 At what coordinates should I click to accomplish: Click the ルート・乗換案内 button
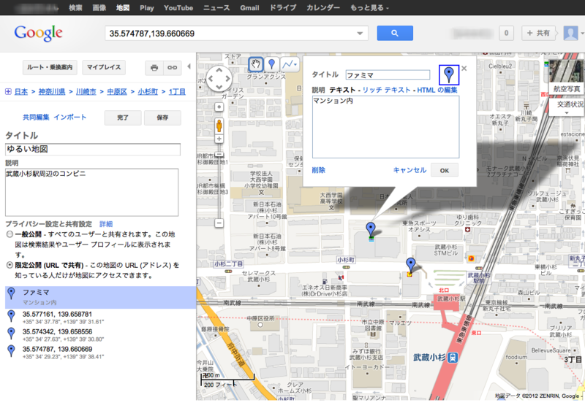(x=50, y=67)
